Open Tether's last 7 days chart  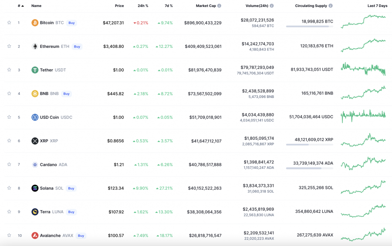[x=363, y=69]
